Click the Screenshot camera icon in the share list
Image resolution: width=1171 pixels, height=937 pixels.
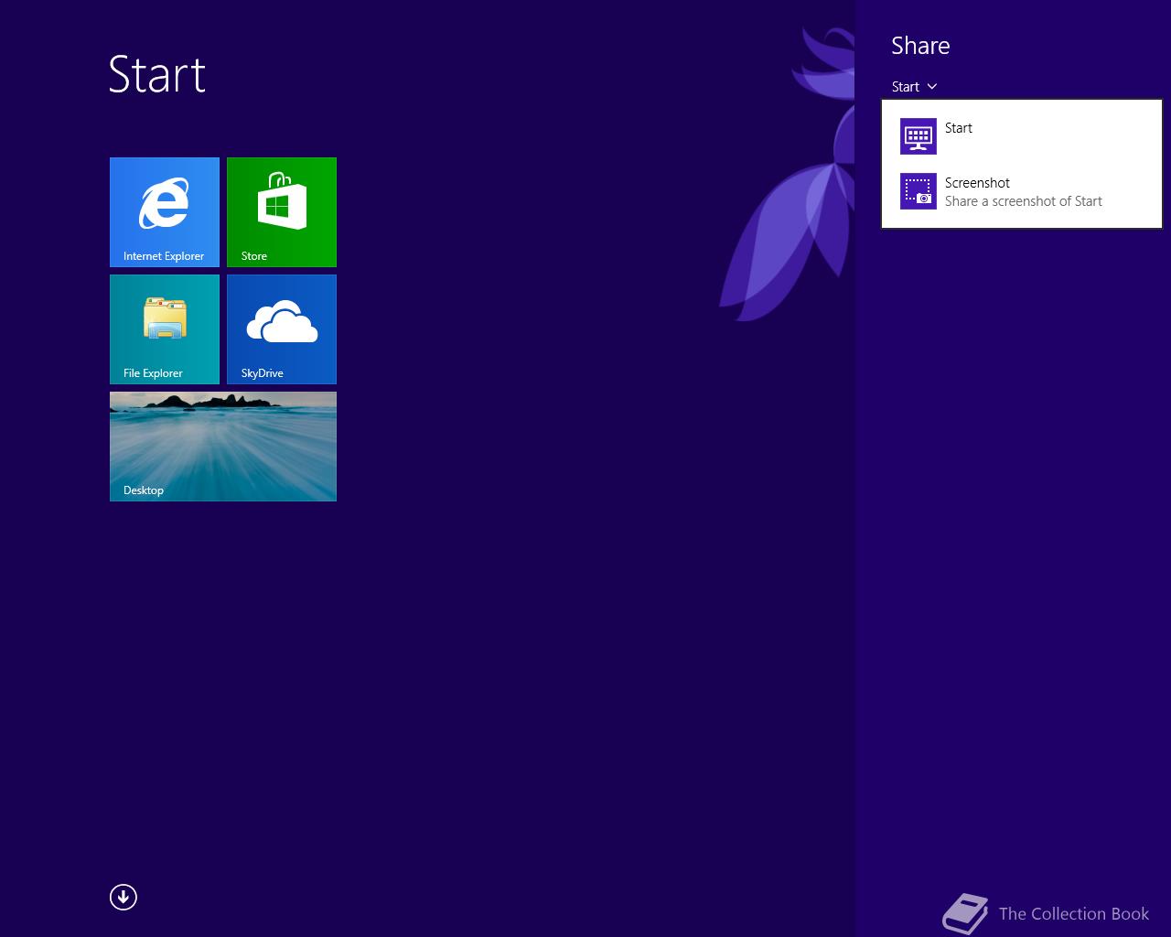click(918, 191)
